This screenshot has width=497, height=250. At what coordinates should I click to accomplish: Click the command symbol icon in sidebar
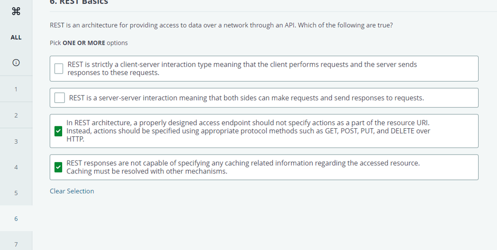[16, 11]
